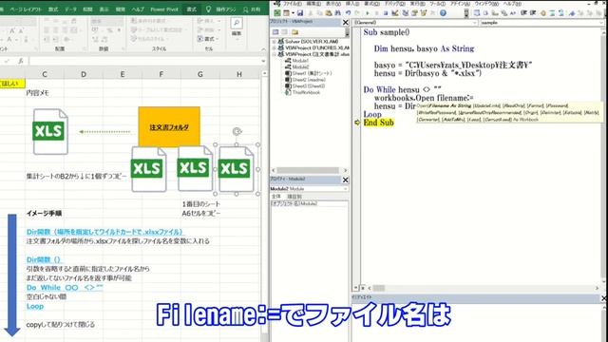Click the Undo icon in VBE toolbar
608x342 pixels.
pyautogui.click(x=349, y=12)
